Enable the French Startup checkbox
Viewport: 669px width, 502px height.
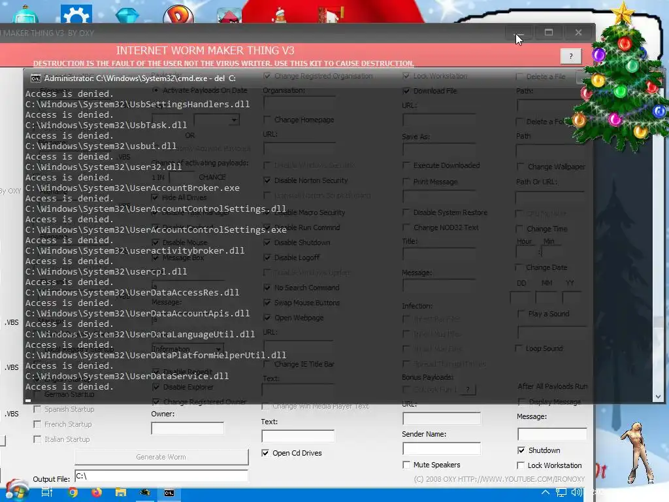point(37,424)
